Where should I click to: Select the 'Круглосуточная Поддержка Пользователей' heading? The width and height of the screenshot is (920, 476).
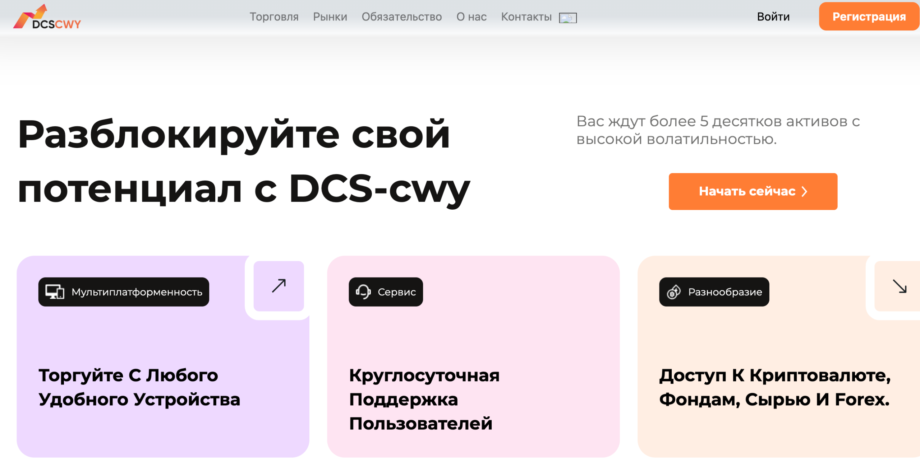pyautogui.click(x=424, y=399)
